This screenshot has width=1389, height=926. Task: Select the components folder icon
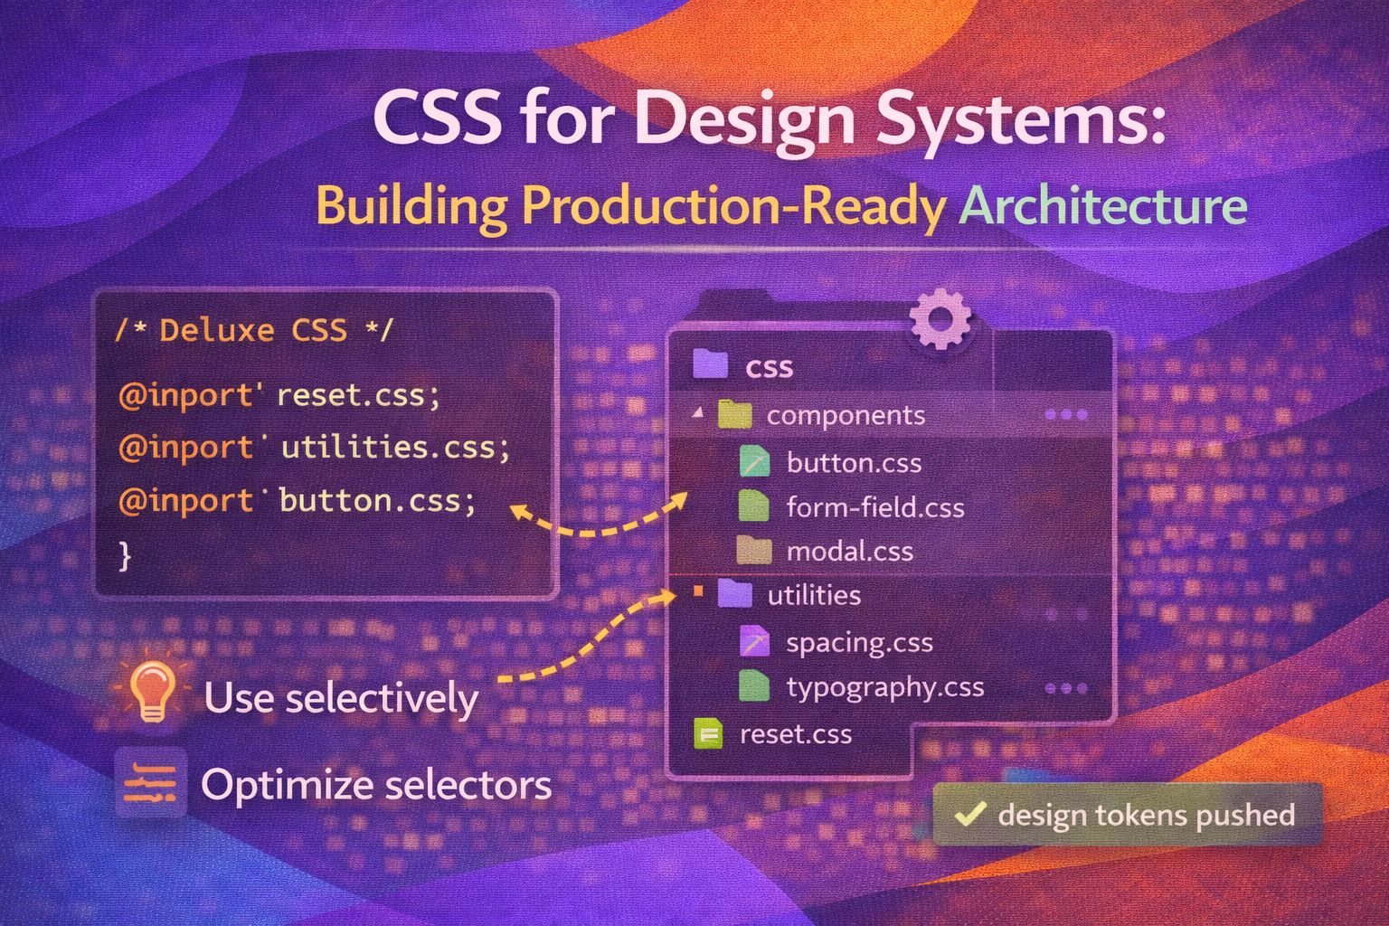[x=734, y=414]
